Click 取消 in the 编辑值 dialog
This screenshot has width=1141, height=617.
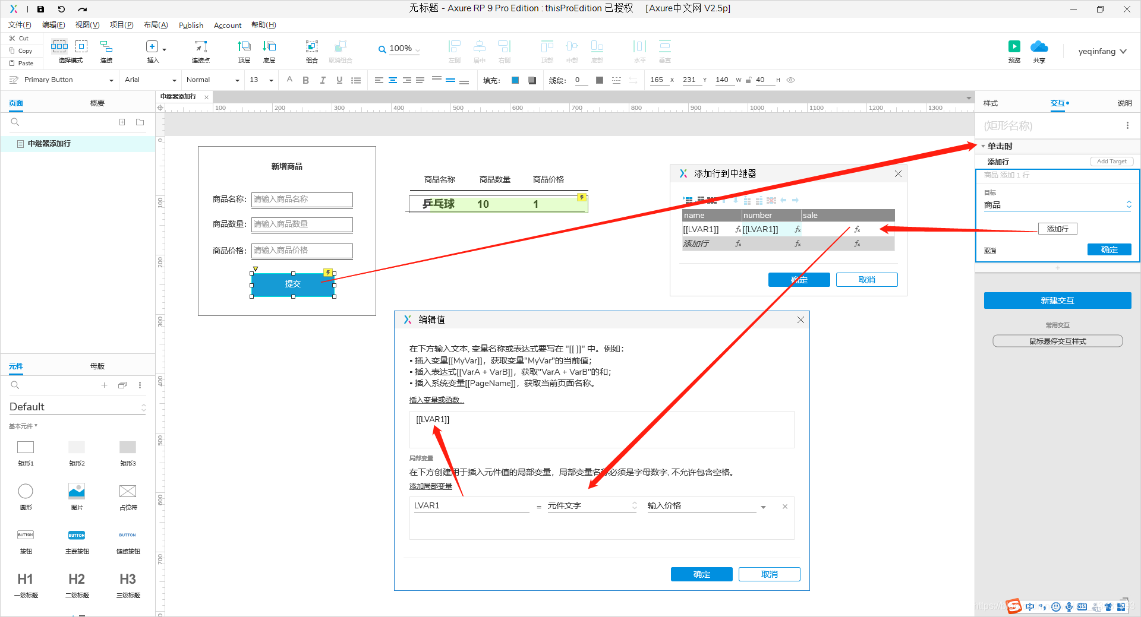pos(769,574)
